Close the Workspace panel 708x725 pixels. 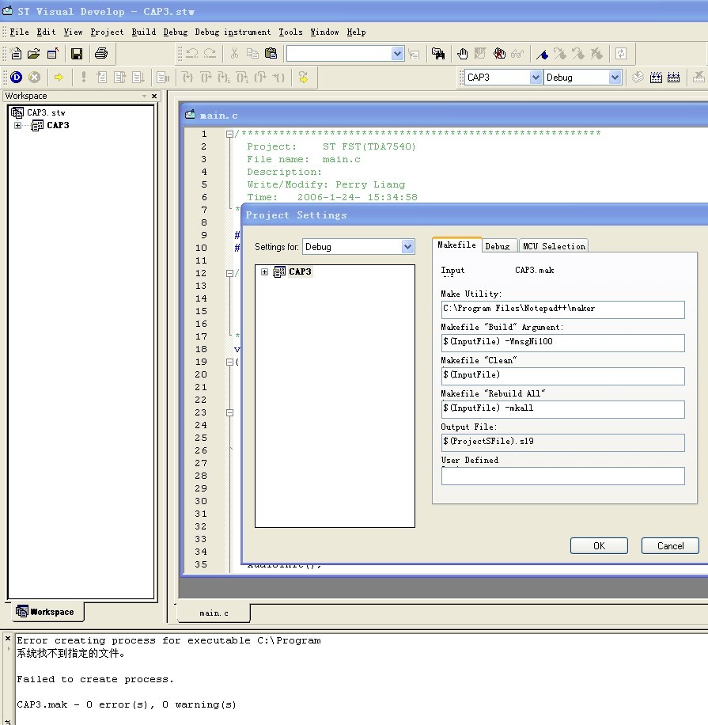pyautogui.click(x=154, y=97)
